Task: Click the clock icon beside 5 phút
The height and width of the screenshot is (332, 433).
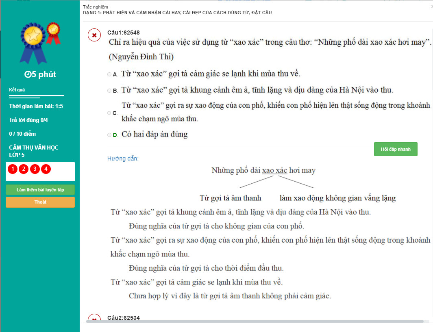Action: [x=28, y=74]
